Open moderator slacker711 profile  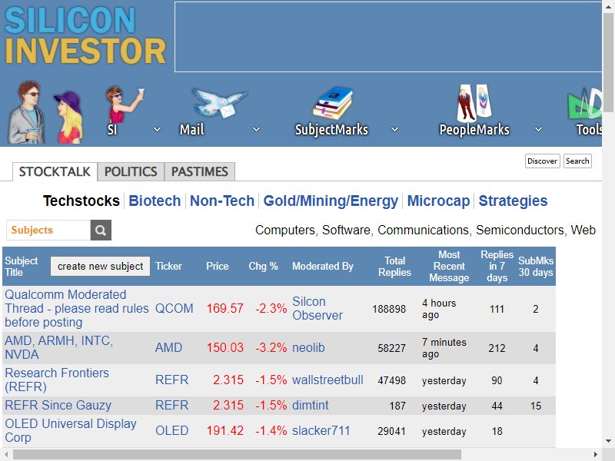(x=321, y=430)
